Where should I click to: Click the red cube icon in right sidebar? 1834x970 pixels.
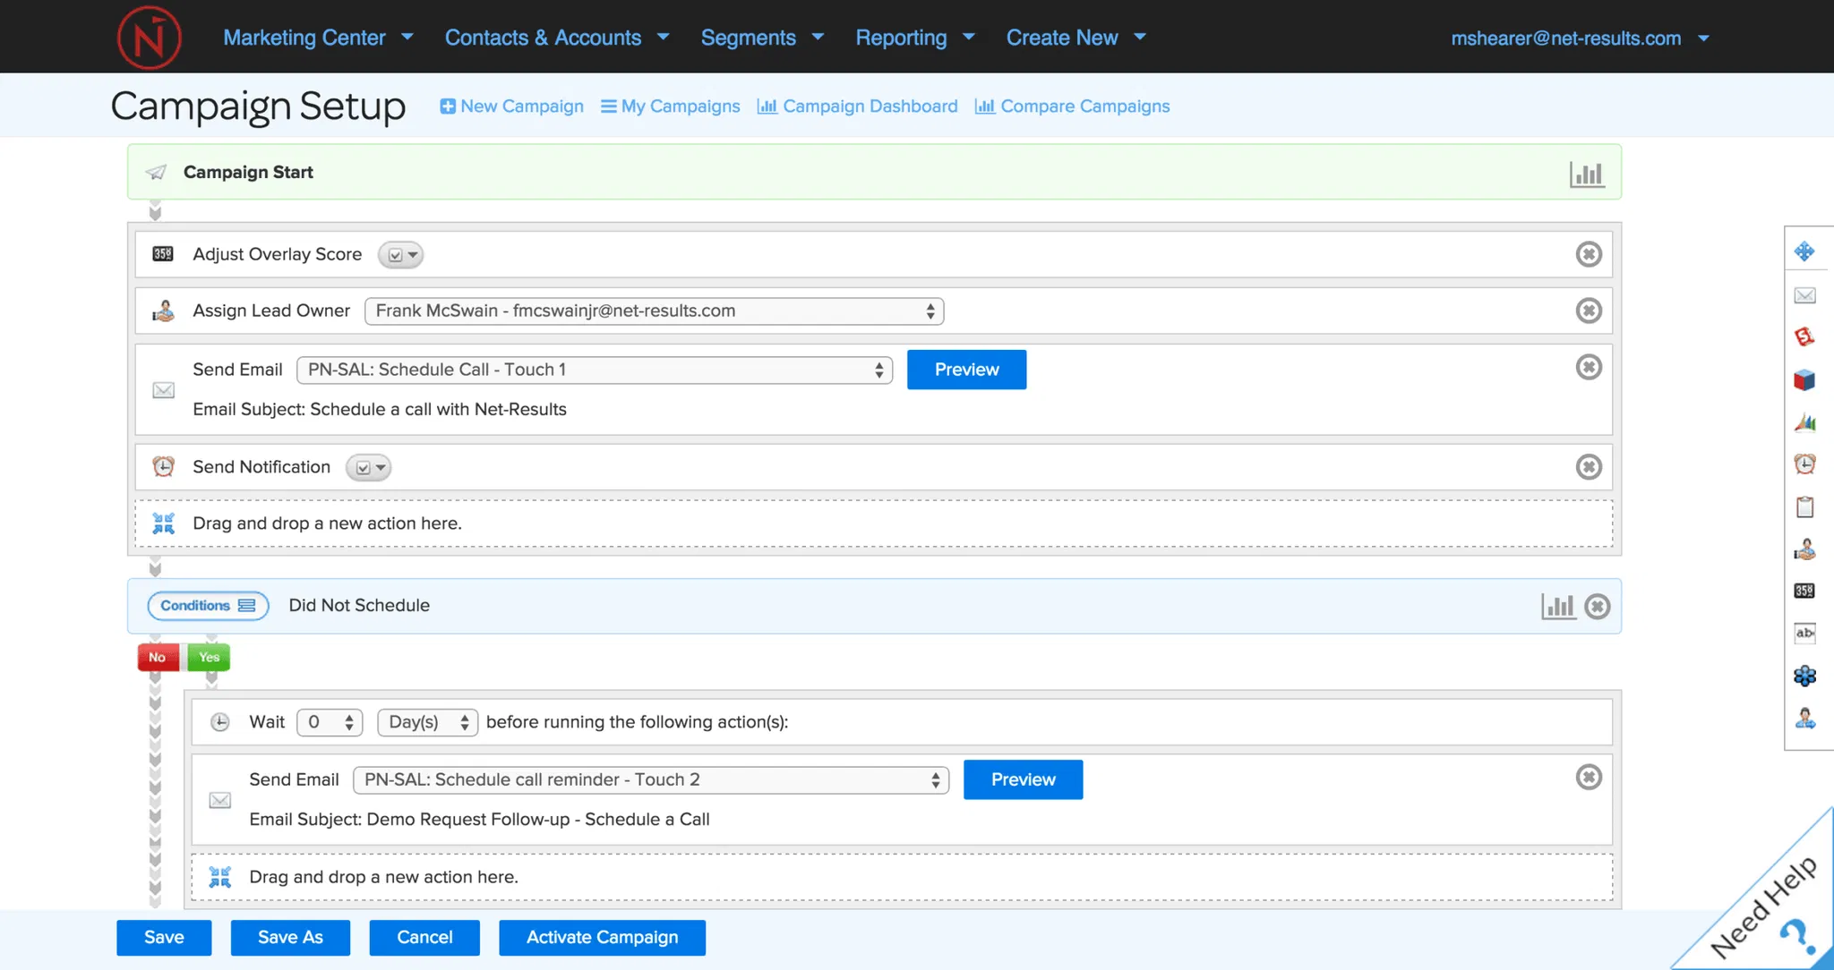point(1804,380)
